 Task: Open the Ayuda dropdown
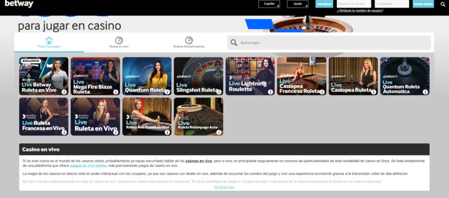tap(298, 4)
